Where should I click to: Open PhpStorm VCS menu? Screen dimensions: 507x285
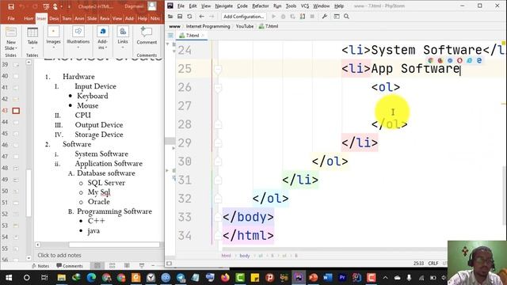[304, 6]
